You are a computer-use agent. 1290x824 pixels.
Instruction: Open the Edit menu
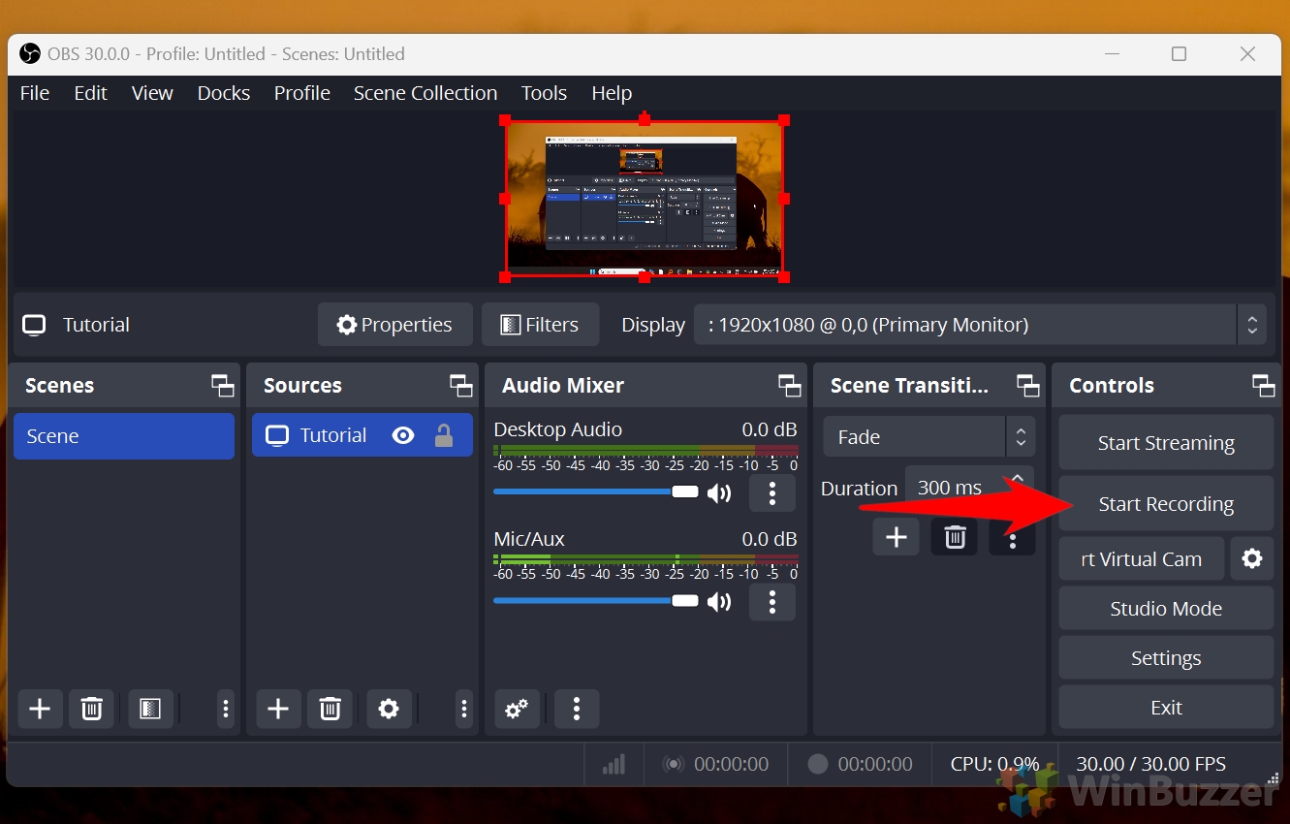click(x=91, y=93)
